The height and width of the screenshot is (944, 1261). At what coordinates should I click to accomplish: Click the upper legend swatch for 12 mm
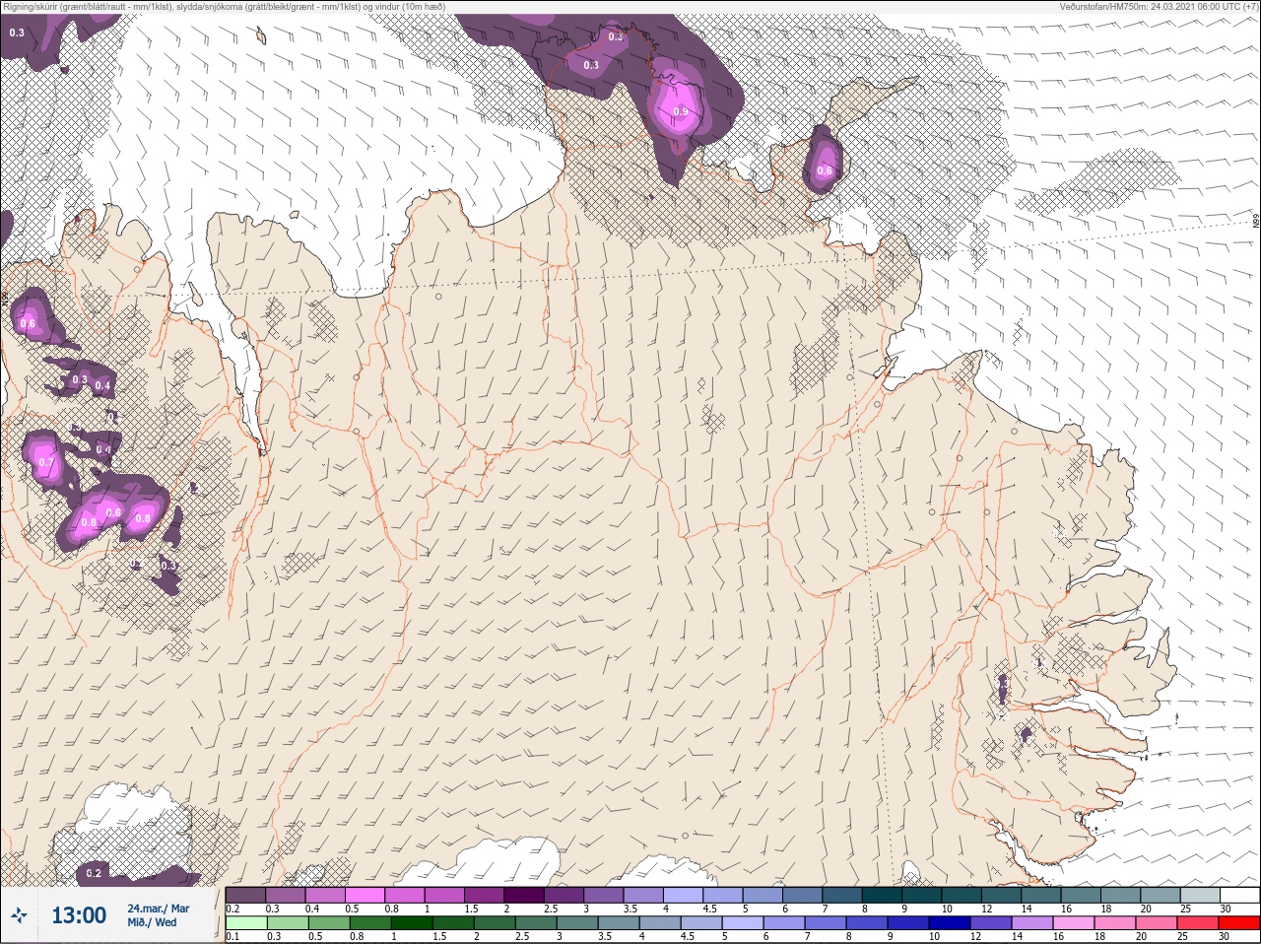tap(1003, 895)
